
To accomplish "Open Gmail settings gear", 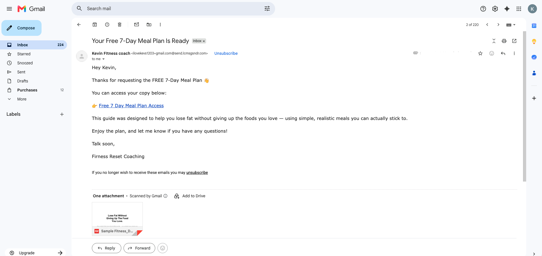I will pyautogui.click(x=495, y=9).
